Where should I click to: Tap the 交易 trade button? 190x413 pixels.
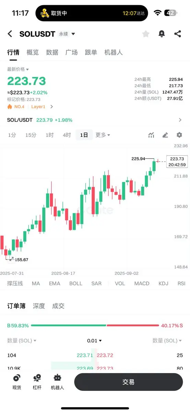pyautogui.click(x=128, y=382)
